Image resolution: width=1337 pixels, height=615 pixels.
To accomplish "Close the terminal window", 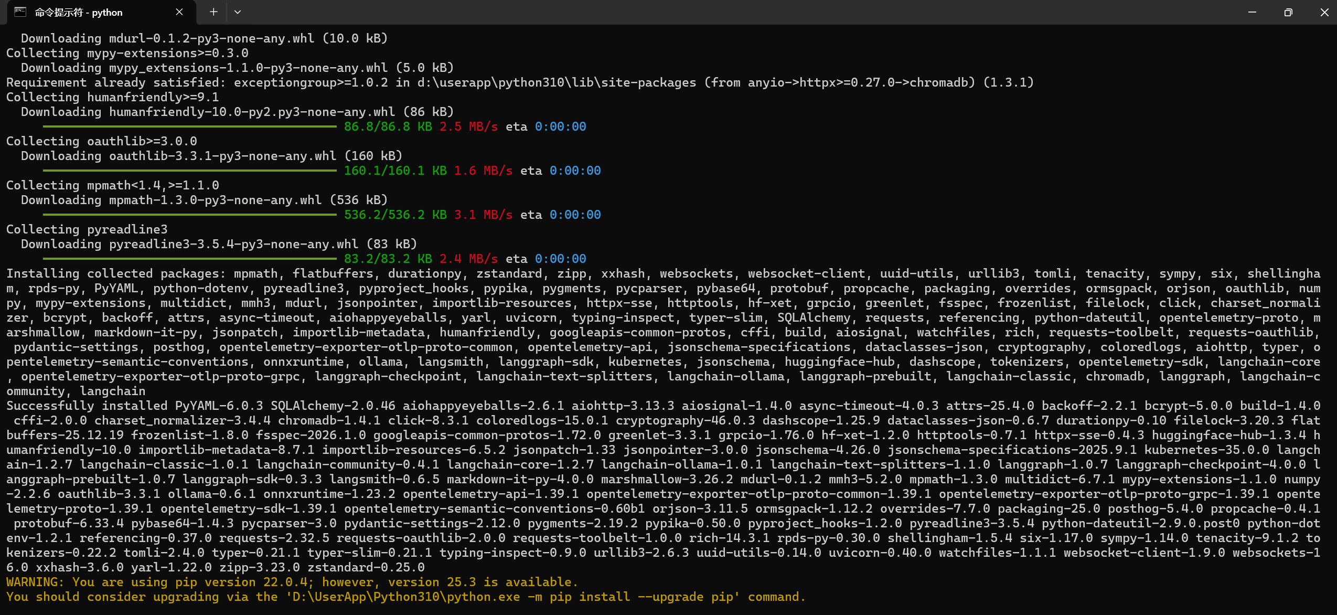I will pyautogui.click(x=1324, y=12).
